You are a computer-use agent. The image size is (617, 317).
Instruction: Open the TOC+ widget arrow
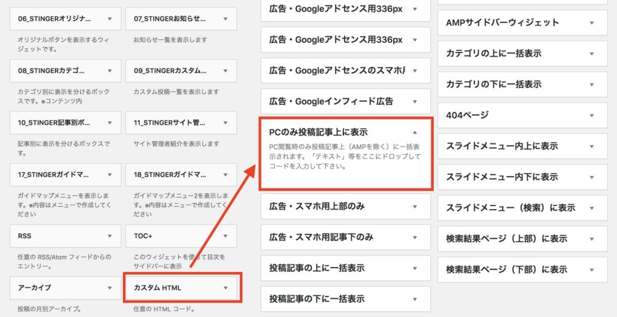click(x=226, y=236)
